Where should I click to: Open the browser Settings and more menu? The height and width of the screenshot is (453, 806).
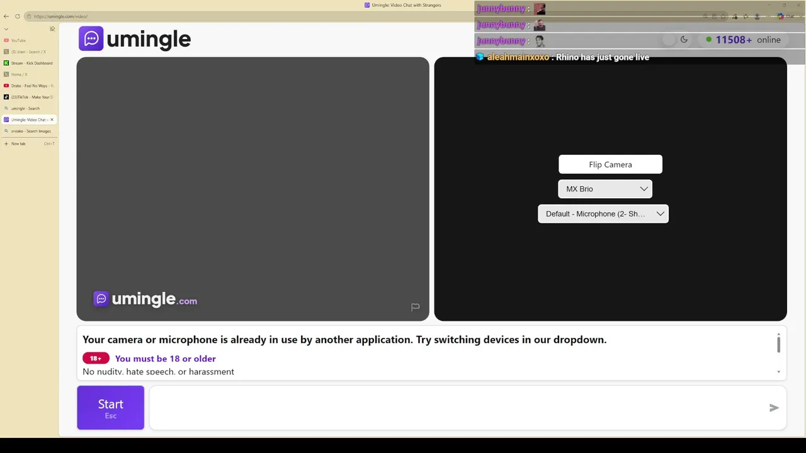(768, 16)
